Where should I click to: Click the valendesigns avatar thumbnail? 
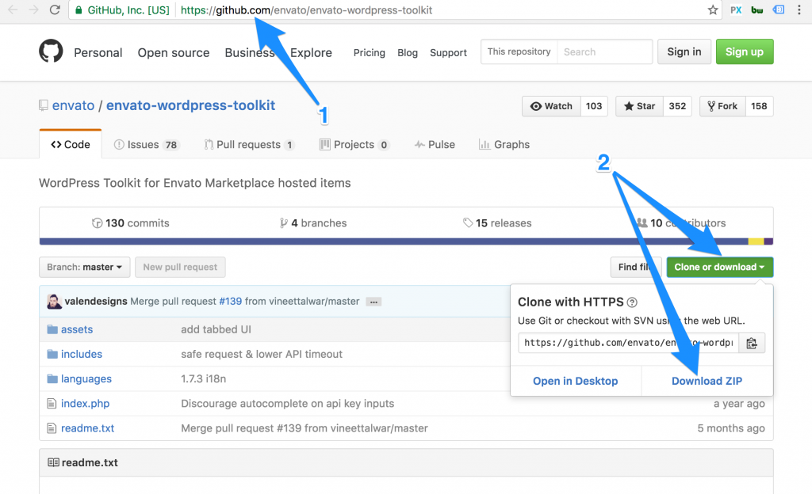(55, 302)
